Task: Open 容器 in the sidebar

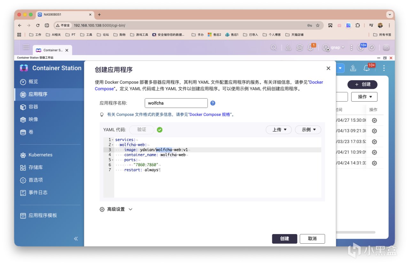Action: (x=49, y=107)
